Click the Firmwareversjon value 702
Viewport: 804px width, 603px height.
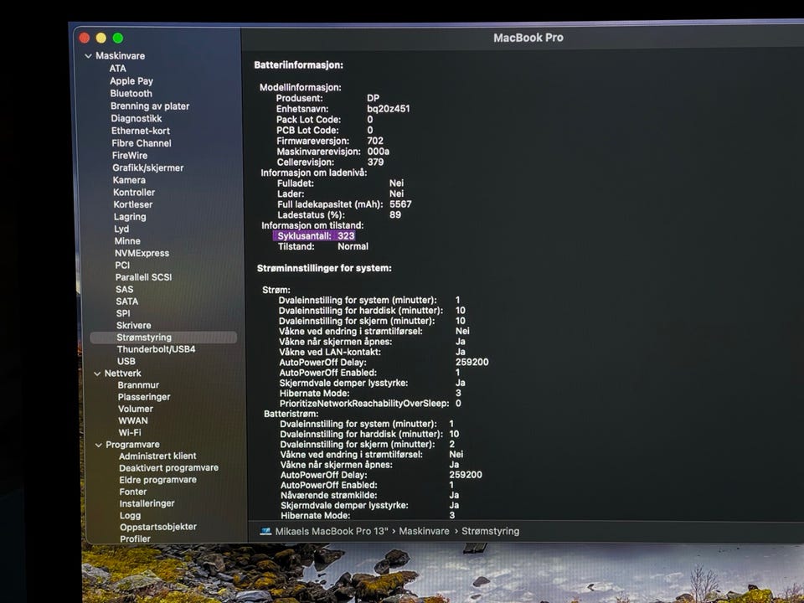(375, 141)
